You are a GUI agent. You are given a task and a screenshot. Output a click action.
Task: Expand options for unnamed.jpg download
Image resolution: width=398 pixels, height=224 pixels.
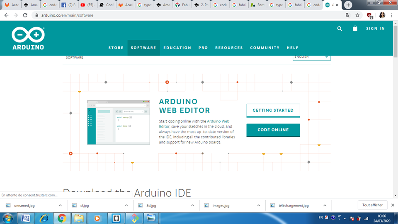tap(60, 205)
